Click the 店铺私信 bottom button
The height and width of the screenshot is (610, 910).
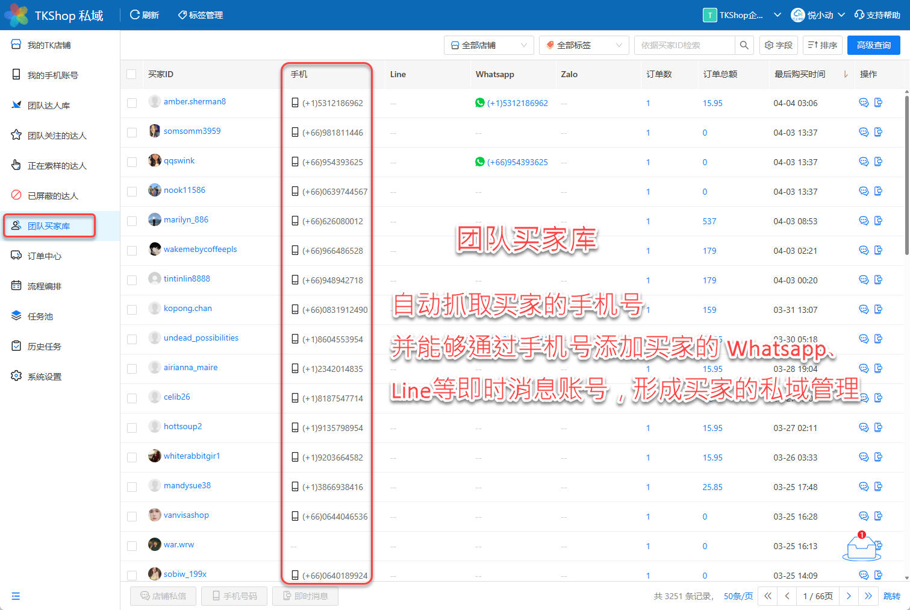pyautogui.click(x=163, y=596)
